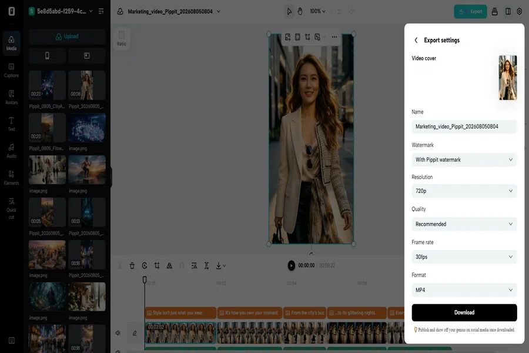Open the Quick cut sidebar tab
The height and width of the screenshot is (353, 529).
12,208
